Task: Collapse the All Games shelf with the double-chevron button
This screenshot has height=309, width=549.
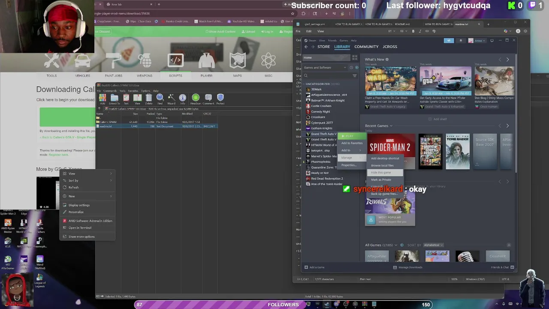Action: [x=509, y=245]
